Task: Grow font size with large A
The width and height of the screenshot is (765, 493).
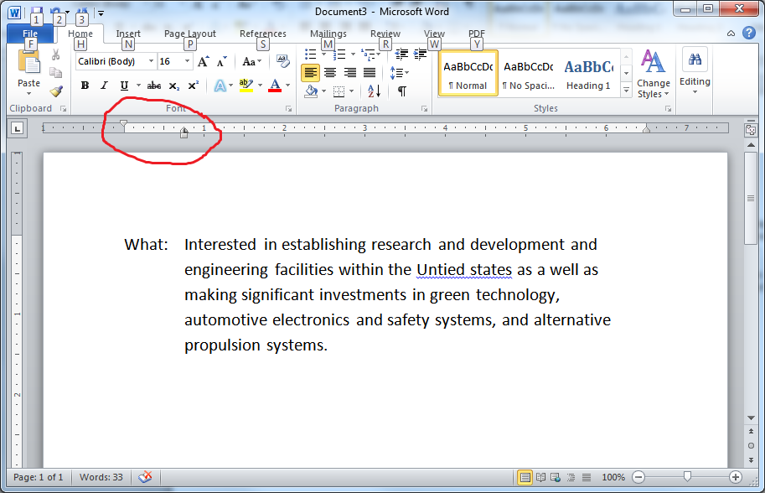Action: coord(204,61)
